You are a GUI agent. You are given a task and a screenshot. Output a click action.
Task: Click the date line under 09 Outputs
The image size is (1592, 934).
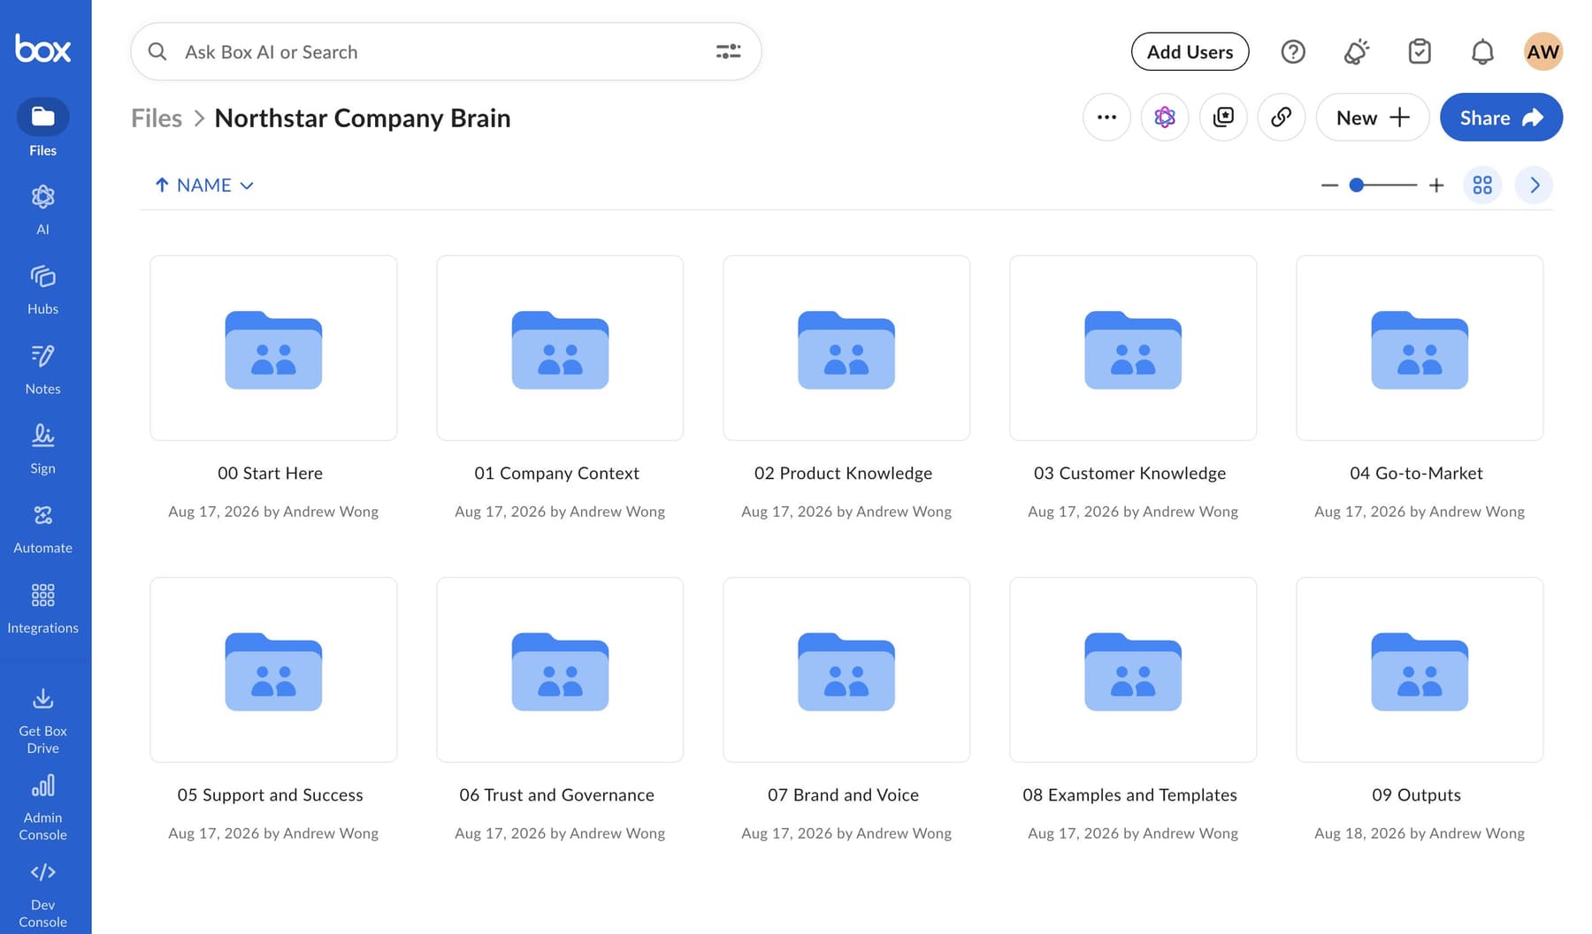(1420, 832)
